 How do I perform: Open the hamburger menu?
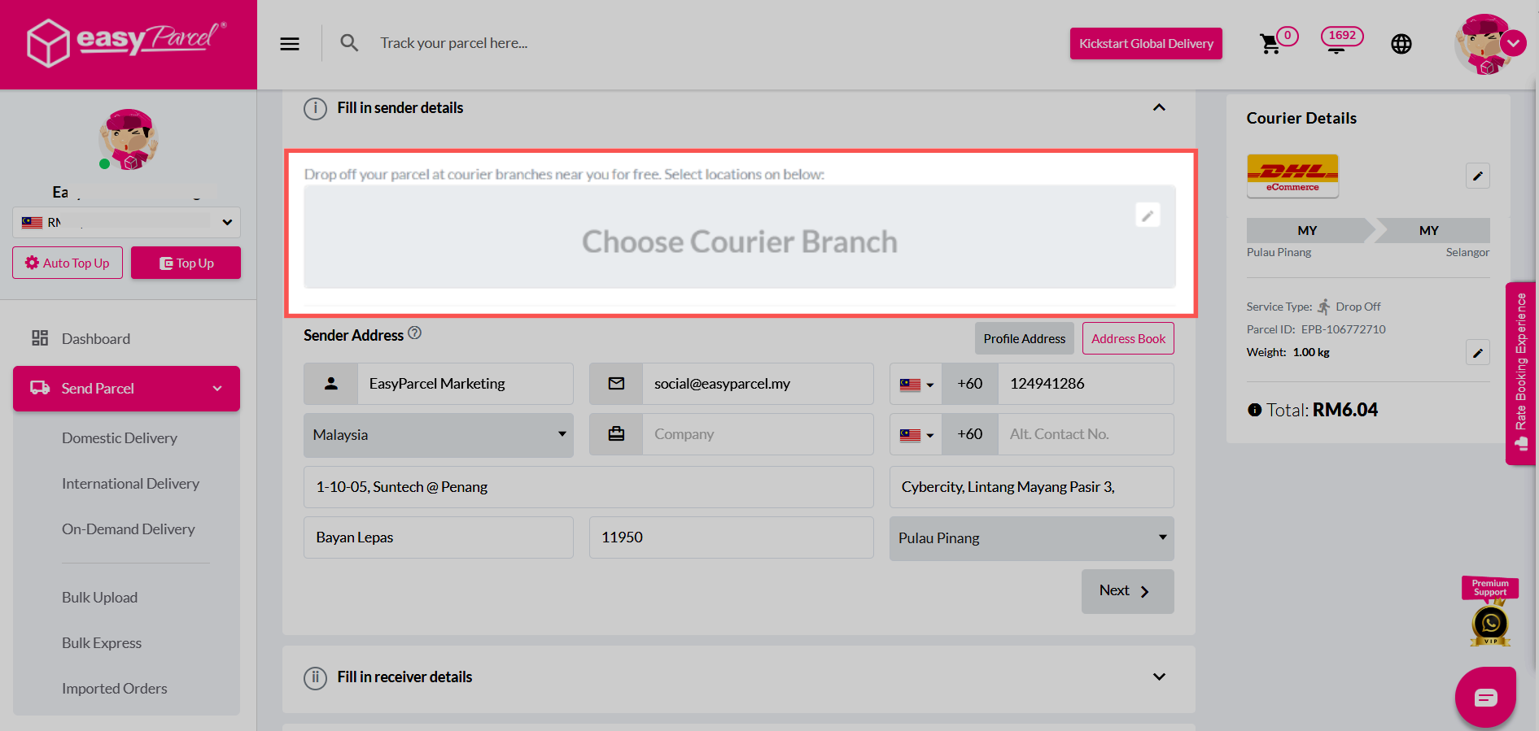pos(290,44)
